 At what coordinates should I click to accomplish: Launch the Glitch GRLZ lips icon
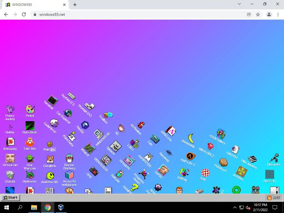point(210,146)
